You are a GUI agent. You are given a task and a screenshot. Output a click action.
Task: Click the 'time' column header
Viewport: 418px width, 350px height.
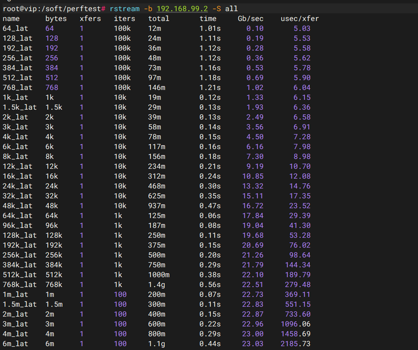208,18
